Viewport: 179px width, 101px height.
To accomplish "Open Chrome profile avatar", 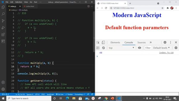I will 172,8.
